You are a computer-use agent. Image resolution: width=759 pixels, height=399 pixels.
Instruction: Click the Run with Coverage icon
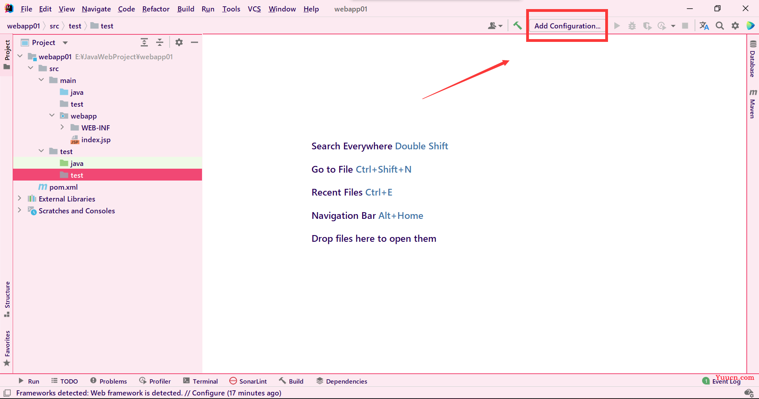point(647,26)
